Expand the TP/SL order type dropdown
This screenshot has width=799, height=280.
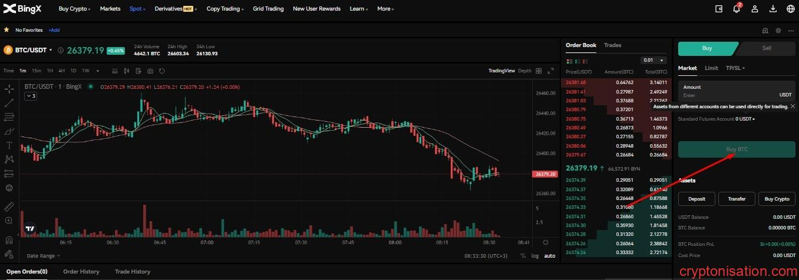(735, 68)
